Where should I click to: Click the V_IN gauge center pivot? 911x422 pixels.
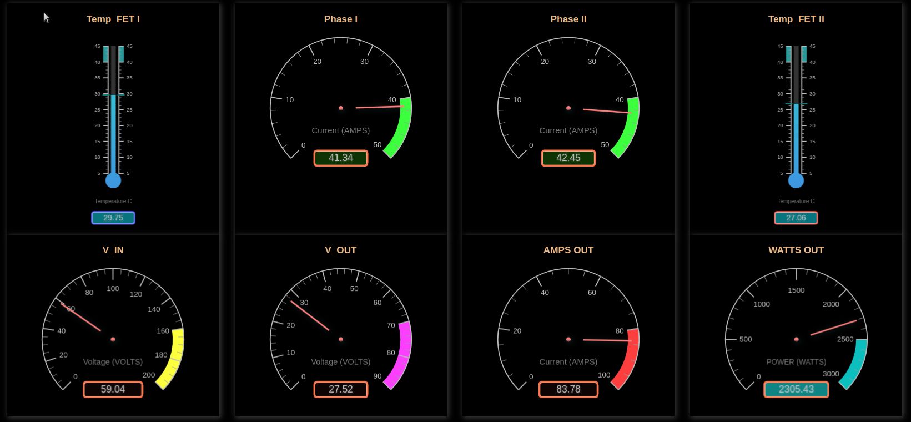113,339
